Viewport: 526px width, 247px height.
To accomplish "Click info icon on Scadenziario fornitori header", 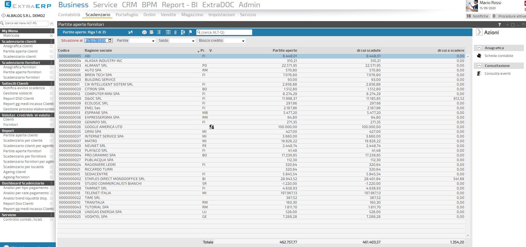I will click(51, 63).
